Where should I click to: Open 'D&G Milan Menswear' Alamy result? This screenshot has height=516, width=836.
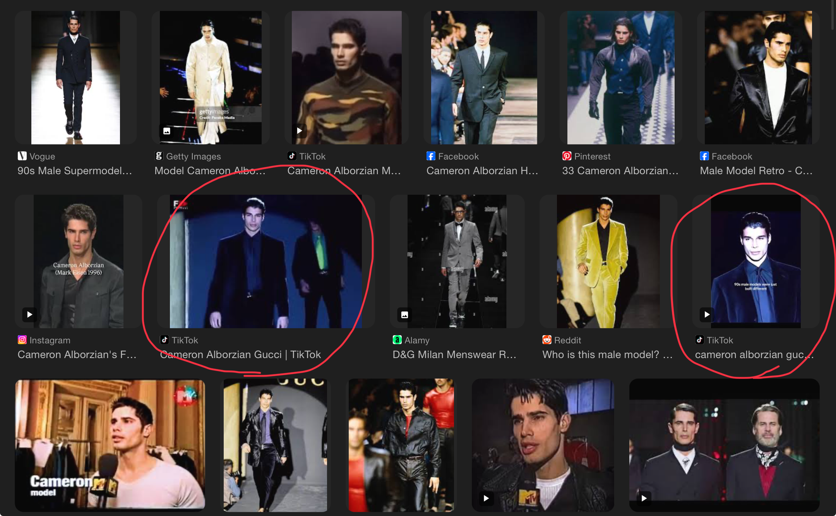point(454,355)
